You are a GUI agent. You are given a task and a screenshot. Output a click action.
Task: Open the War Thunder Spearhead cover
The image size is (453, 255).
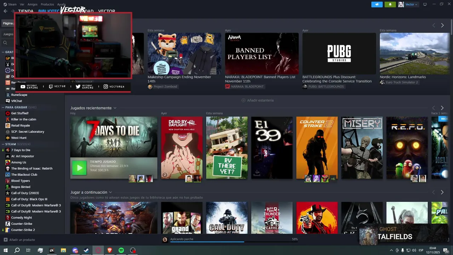[272, 217]
